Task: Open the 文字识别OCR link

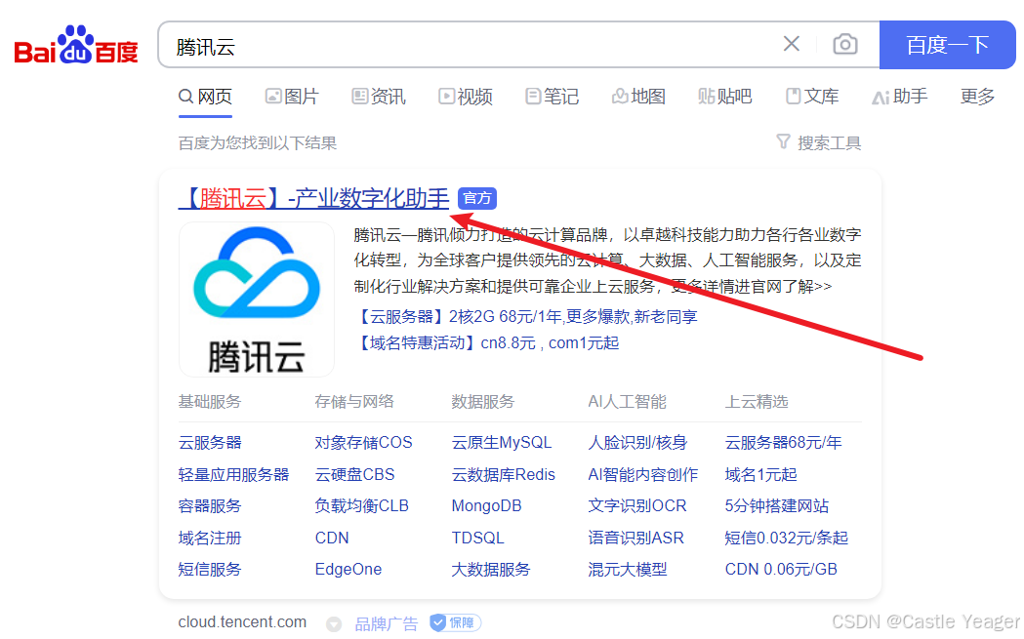Action: point(637,506)
